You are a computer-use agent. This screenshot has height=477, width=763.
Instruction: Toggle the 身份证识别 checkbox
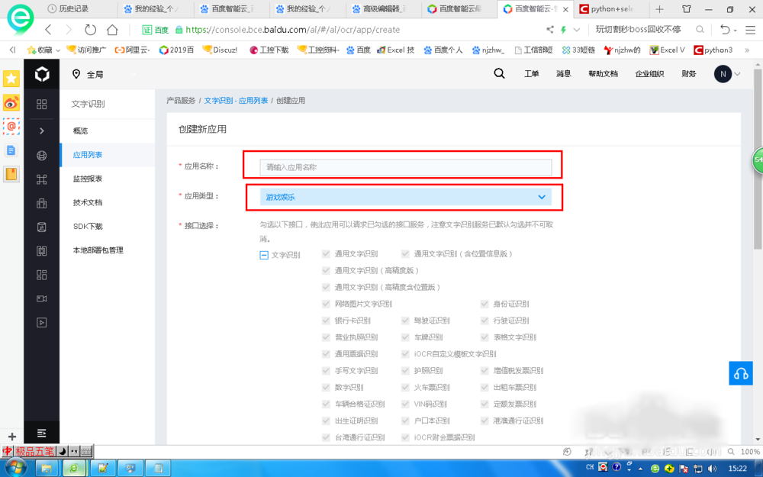click(485, 304)
